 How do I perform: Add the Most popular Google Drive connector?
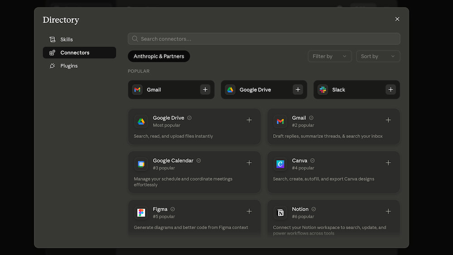(x=249, y=120)
